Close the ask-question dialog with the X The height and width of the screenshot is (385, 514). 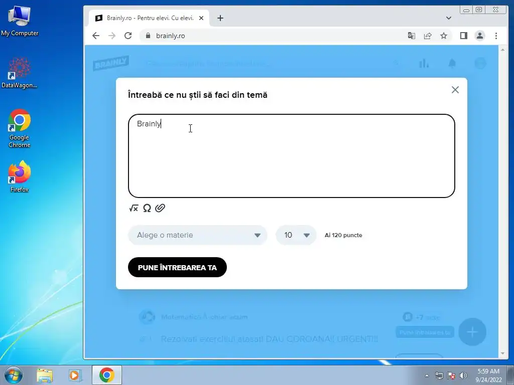click(x=455, y=90)
